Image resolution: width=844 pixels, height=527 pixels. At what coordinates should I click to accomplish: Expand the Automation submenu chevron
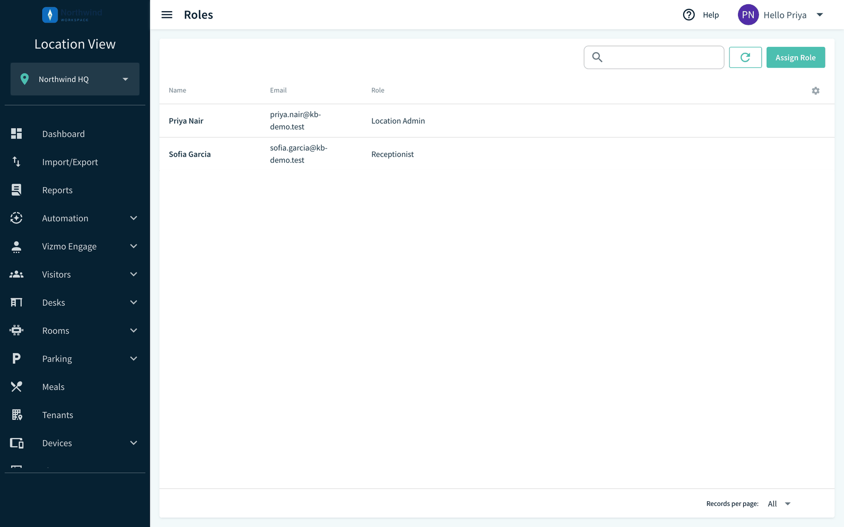[133, 218]
